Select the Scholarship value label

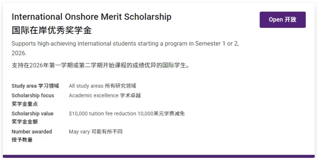[32, 114]
